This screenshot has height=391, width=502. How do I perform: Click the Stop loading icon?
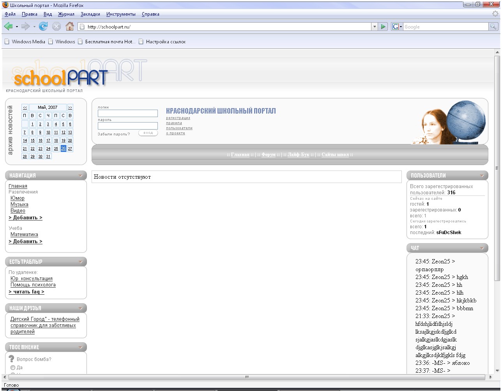point(57,27)
